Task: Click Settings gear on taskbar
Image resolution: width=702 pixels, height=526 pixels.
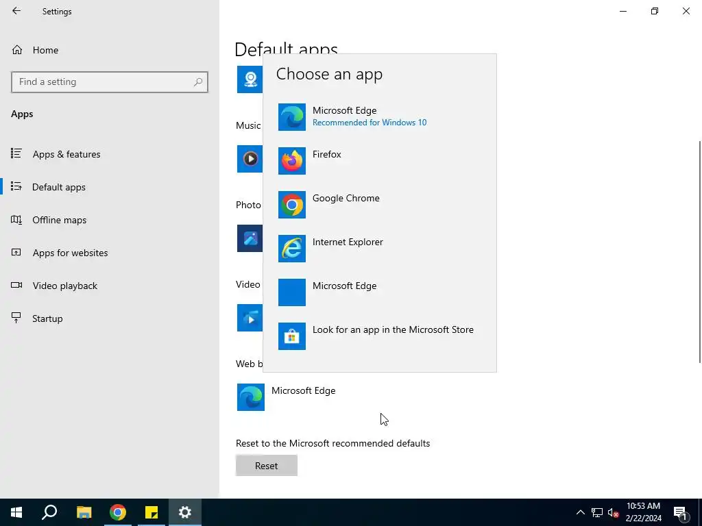Action: 185,512
